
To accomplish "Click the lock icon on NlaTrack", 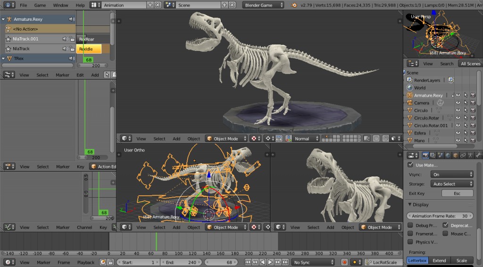I will (x=72, y=49).
